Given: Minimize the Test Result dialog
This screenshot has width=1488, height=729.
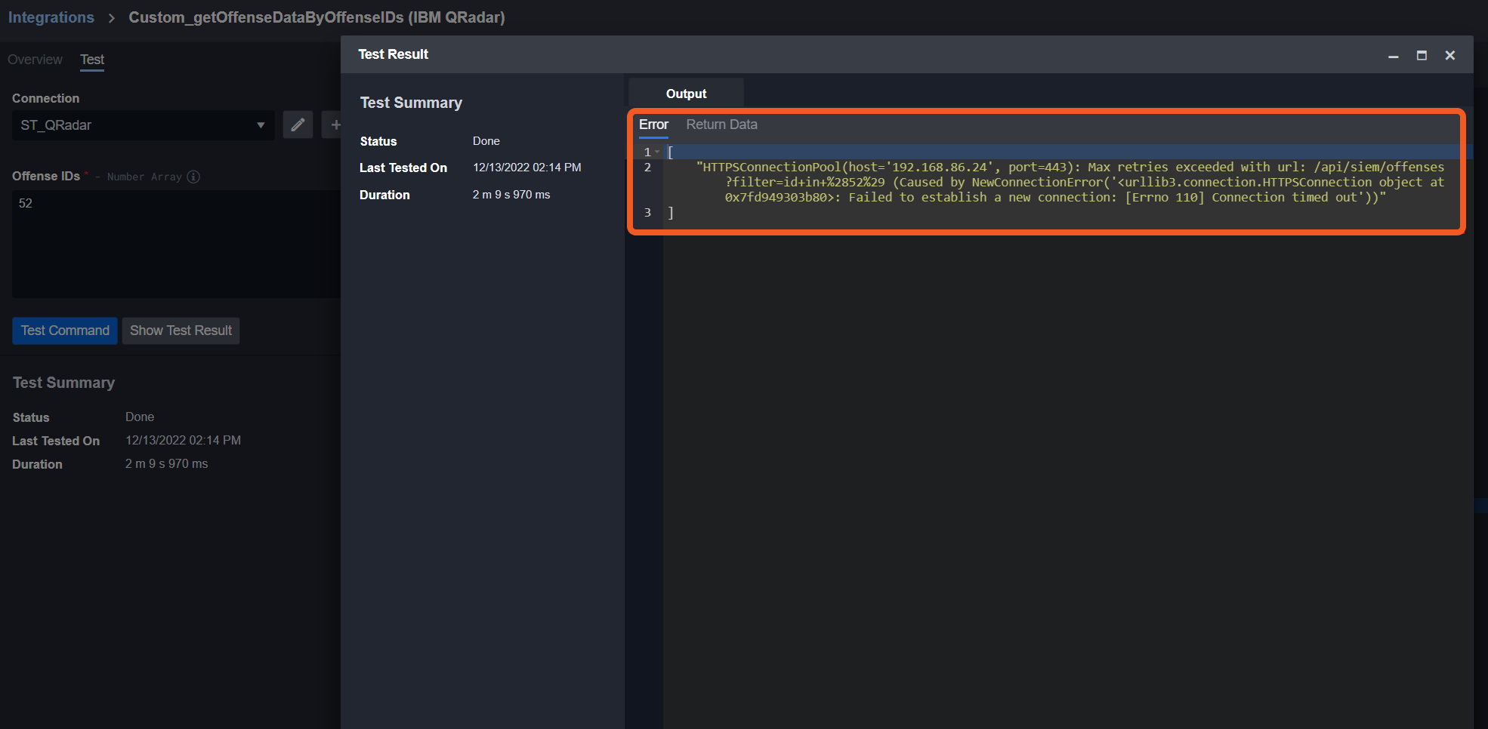Looking at the screenshot, I should click(1393, 56).
